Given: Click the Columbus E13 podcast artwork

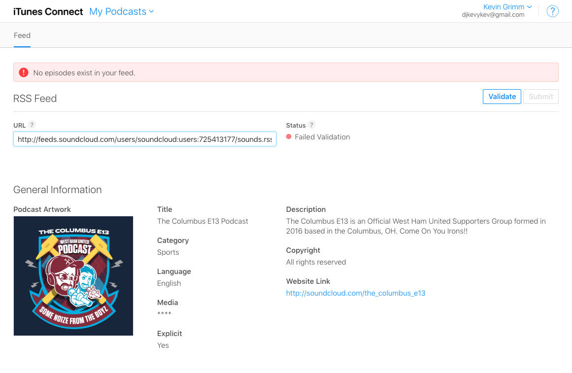Looking at the screenshot, I should coord(73,276).
